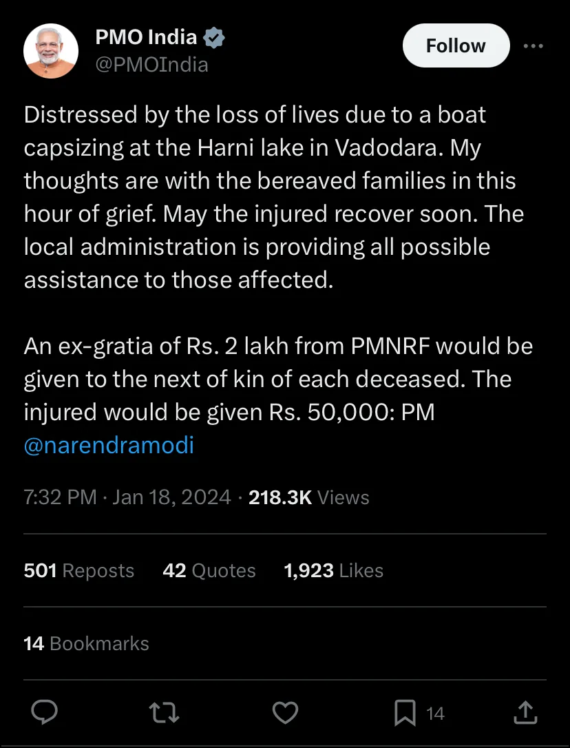The width and height of the screenshot is (570, 748).
Task: Open the @PMOIndia handle
Action: (151, 65)
